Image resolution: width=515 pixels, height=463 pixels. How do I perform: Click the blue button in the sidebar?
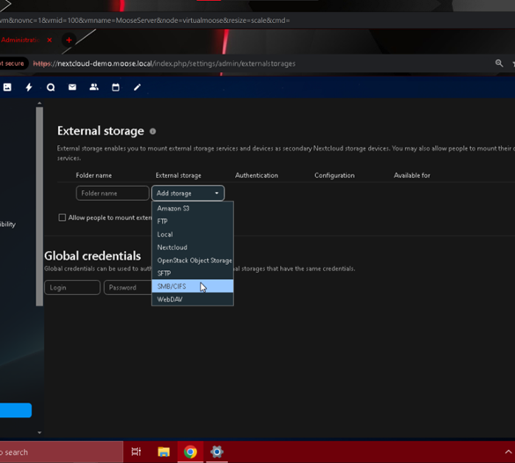click(16, 410)
